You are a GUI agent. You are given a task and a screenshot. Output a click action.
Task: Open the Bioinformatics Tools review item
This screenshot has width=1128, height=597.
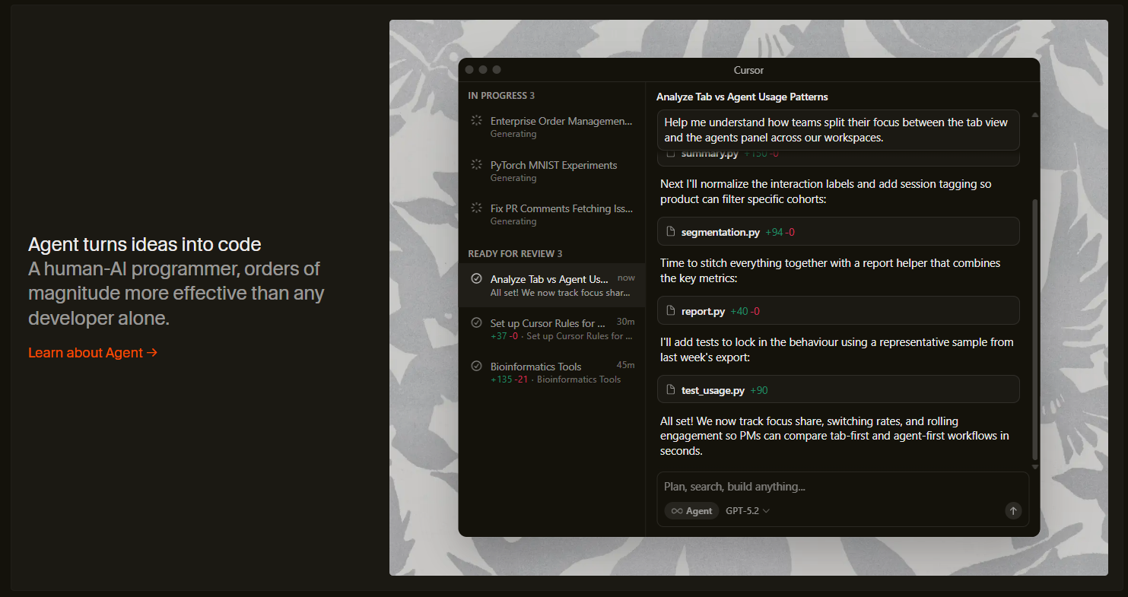tap(551, 373)
